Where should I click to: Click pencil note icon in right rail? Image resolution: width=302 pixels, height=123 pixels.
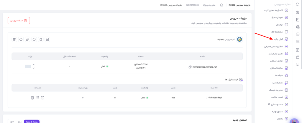pos(298,20)
